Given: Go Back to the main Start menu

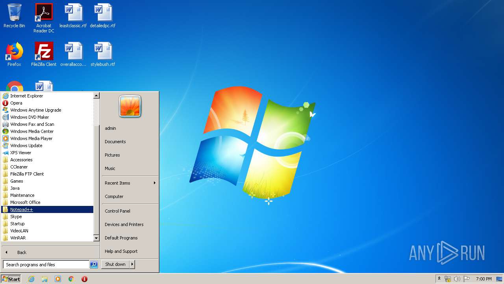Looking at the screenshot, I should click(x=50, y=252).
